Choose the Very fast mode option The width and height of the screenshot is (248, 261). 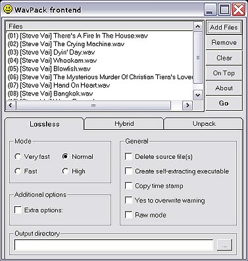pyautogui.click(x=18, y=157)
